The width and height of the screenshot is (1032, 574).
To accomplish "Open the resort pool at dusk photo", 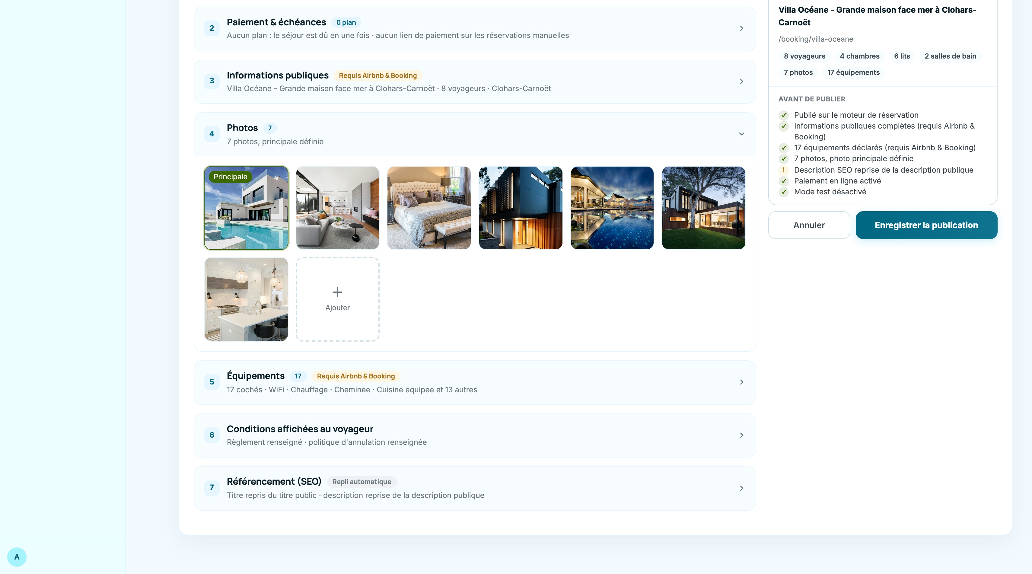I will click(x=612, y=208).
